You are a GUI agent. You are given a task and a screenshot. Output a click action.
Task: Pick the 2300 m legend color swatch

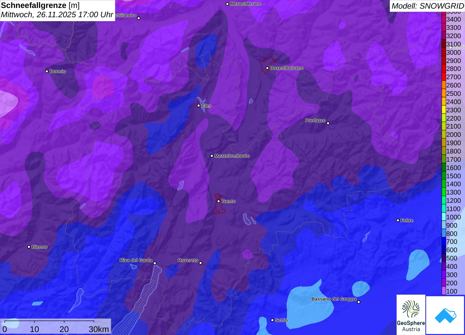(x=444, y=110)
